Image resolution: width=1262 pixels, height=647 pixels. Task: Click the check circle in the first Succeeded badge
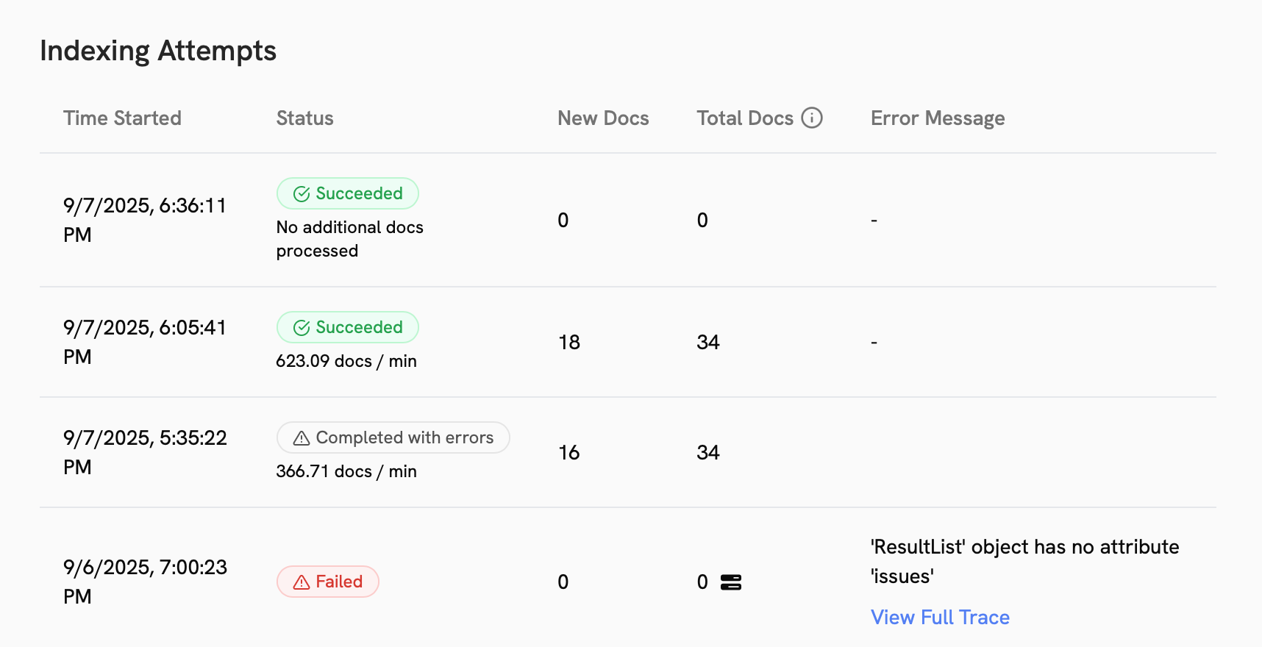pos(302,193)
